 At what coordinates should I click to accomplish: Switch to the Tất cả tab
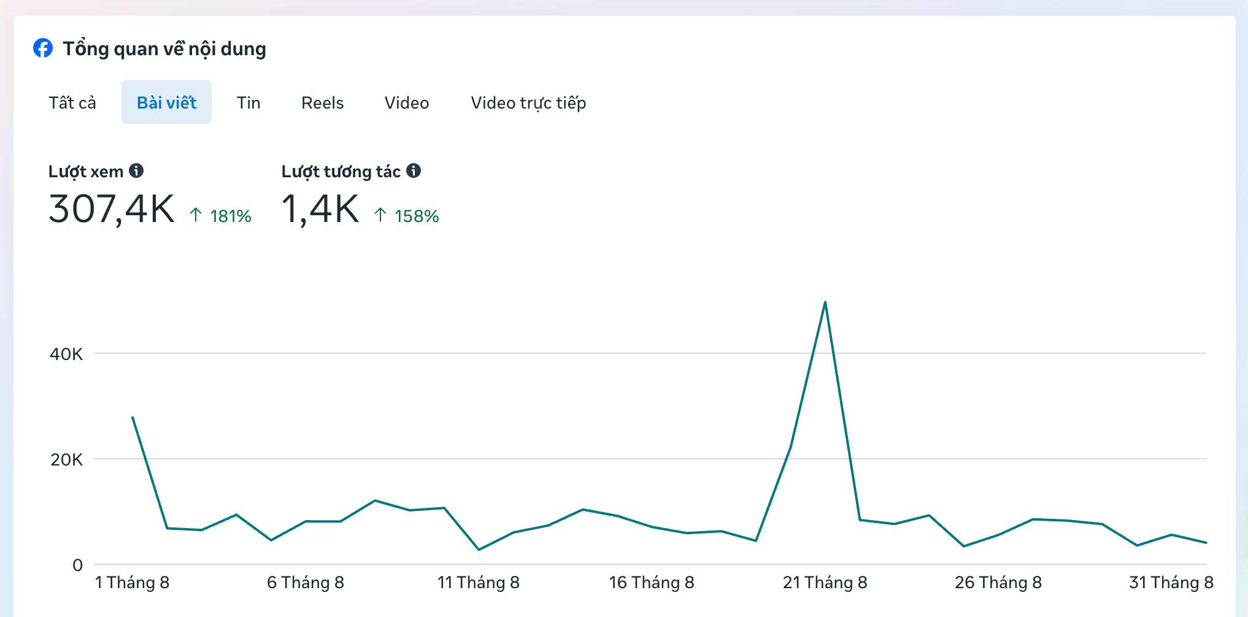pyautogui.click(x=72, y=102)
